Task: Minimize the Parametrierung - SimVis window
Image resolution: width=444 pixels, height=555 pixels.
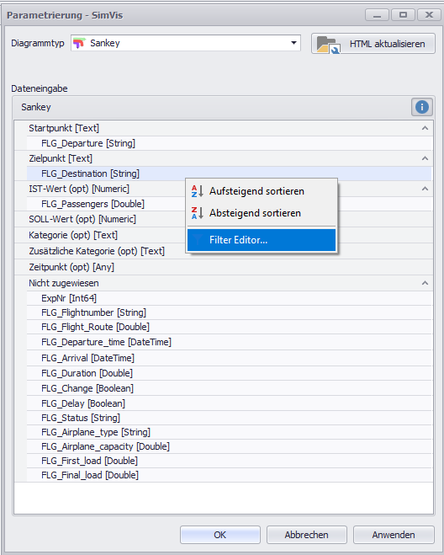Action: pyautogui.click(x=377, y=15)
